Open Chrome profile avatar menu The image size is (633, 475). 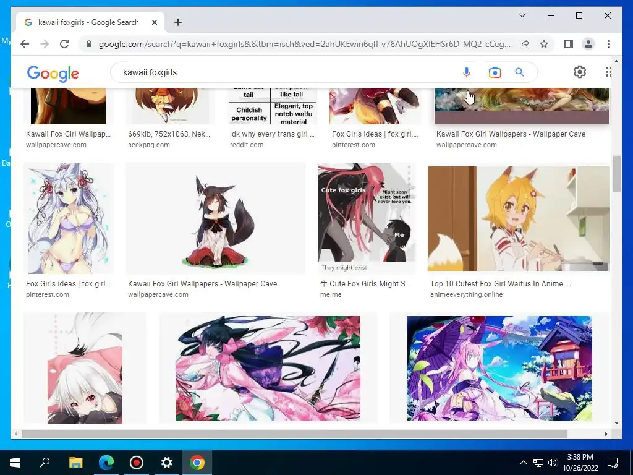(588, 44)
